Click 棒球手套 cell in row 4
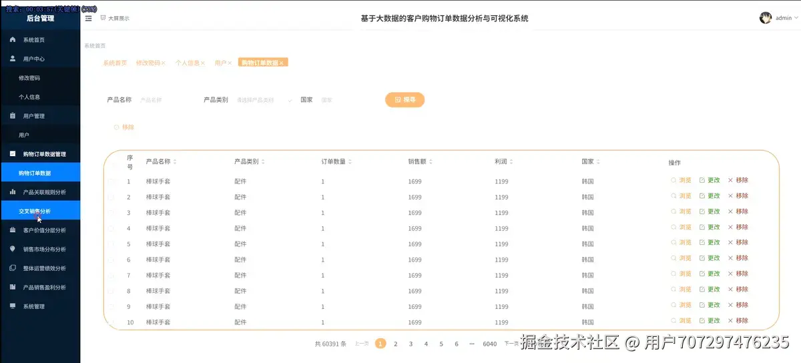This screenshot has width=801, height=363. 158,228
